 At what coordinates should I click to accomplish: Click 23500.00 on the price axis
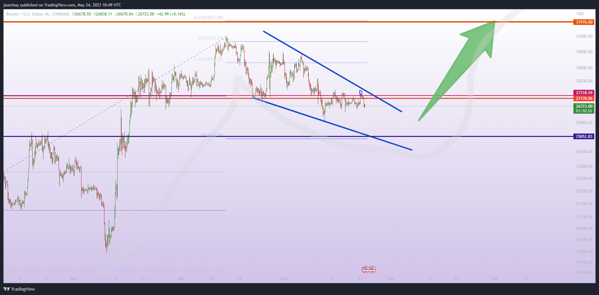[x=584, y=167]
